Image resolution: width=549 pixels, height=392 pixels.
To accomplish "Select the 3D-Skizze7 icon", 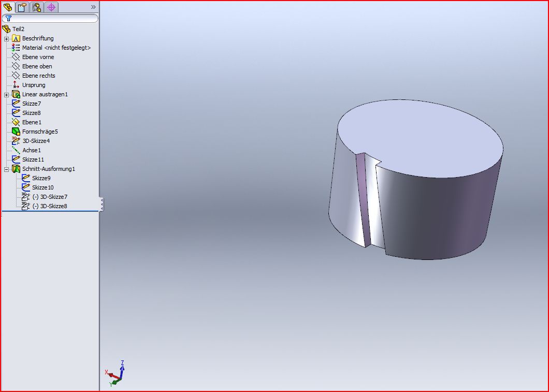I will (25, 197).
